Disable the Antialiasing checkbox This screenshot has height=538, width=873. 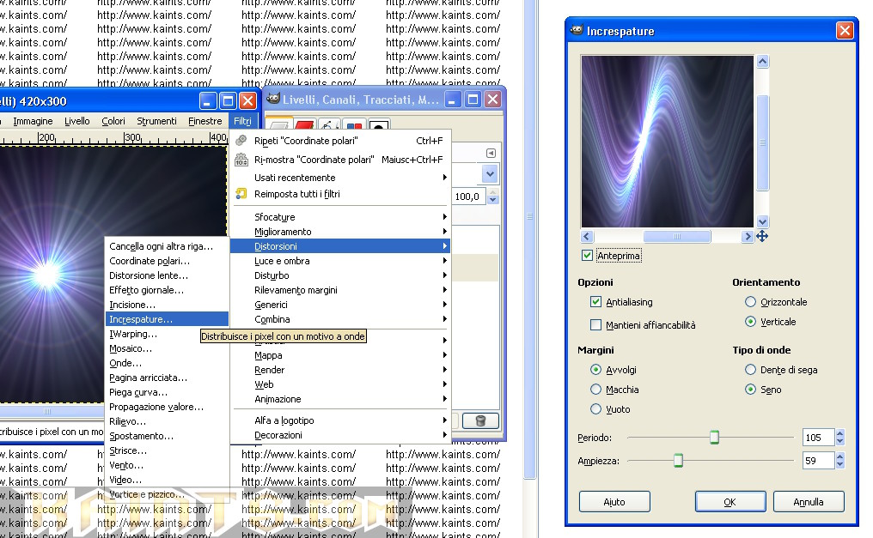pos(595,302)
